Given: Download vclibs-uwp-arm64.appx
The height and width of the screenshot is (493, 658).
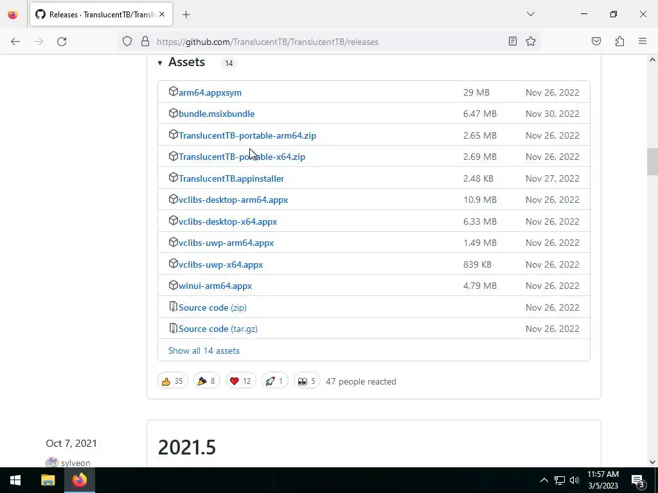Looking at the screenshot, I should coord(226,243).
